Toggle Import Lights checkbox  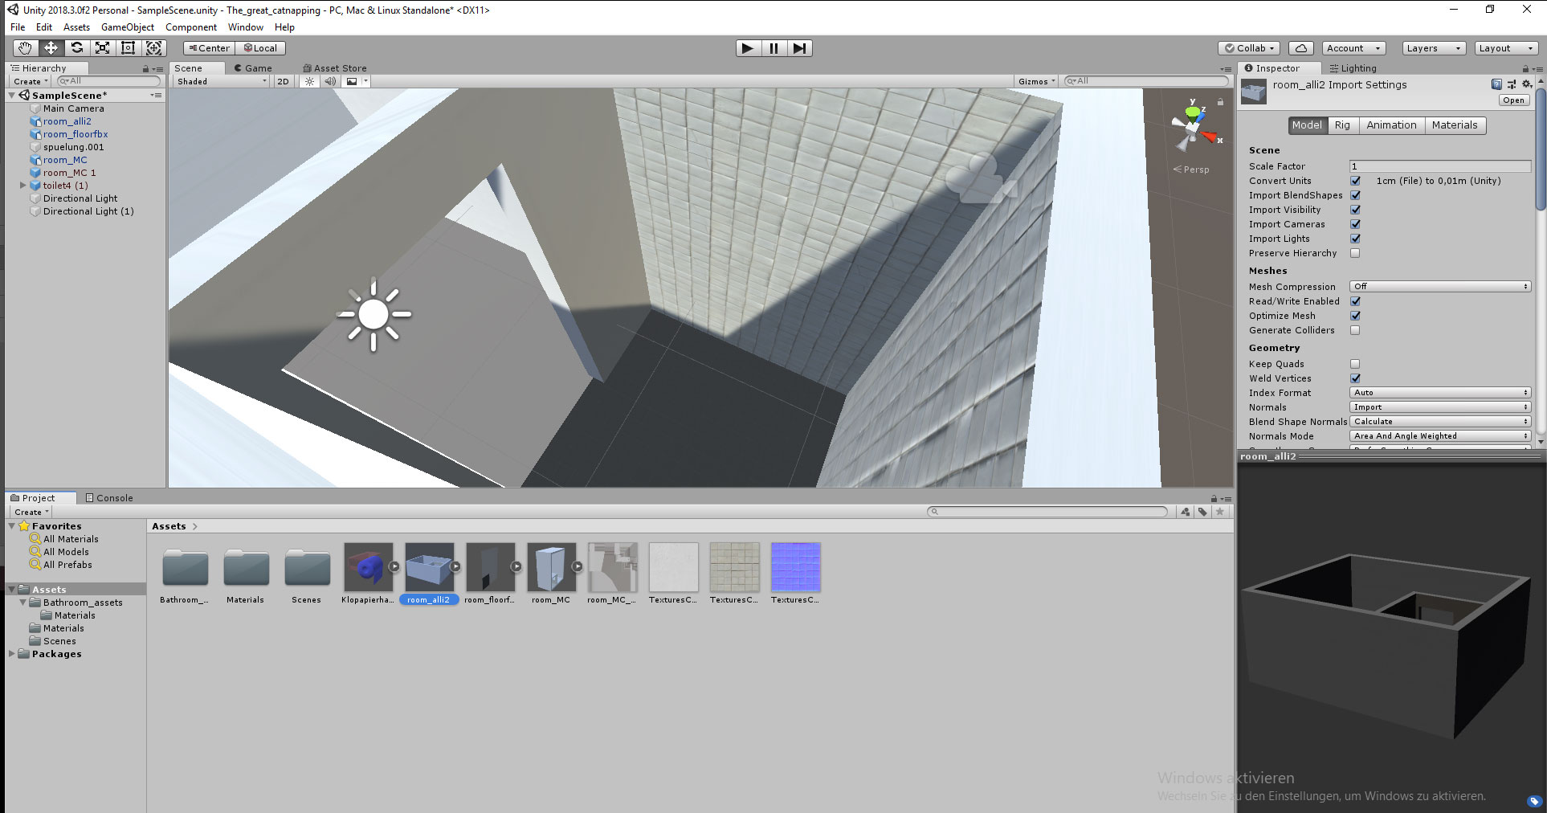[1355, 239]
